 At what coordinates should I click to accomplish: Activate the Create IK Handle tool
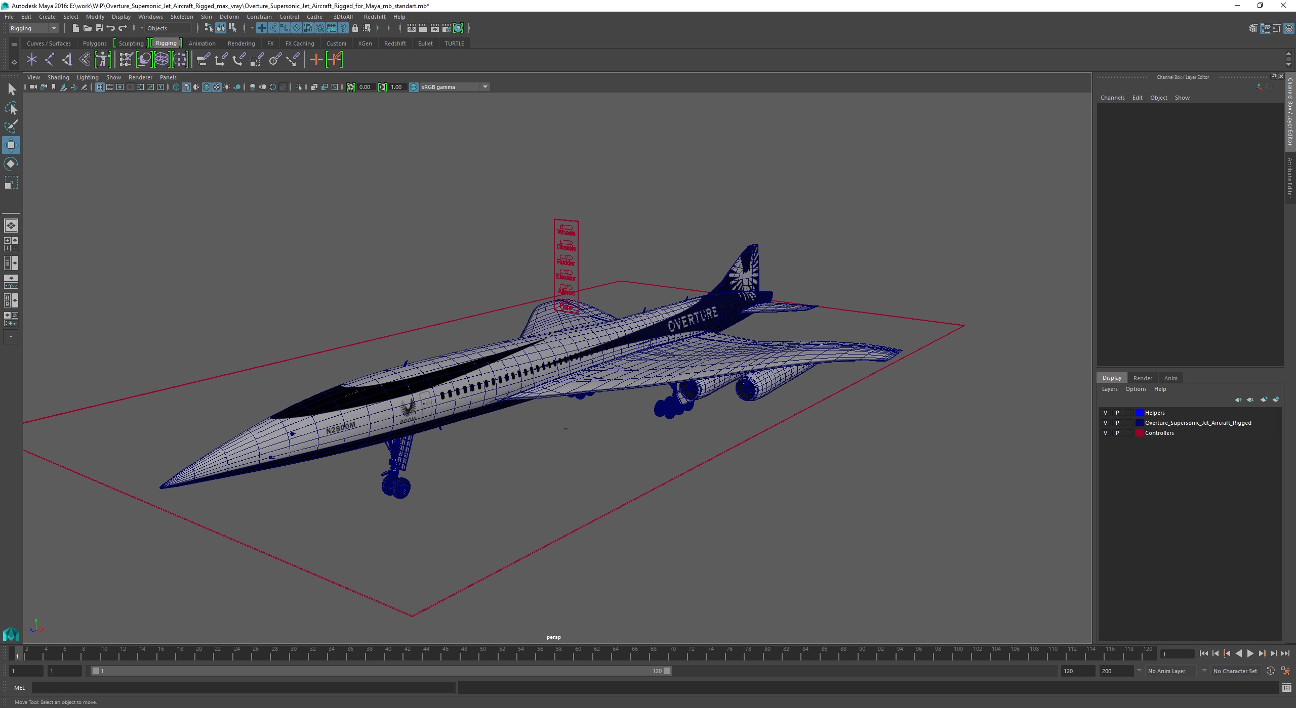(x=67, y=60)
